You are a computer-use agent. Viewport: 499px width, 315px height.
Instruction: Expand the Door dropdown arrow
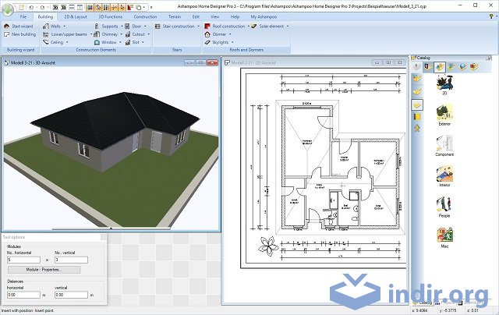tap(146, 26)
